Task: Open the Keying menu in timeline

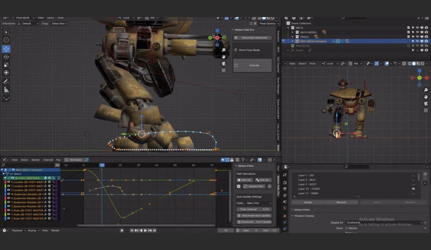Action: (x=33, y=230)
